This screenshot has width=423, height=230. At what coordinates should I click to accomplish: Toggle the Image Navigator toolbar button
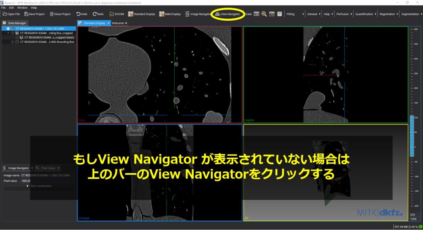(197, 14)
